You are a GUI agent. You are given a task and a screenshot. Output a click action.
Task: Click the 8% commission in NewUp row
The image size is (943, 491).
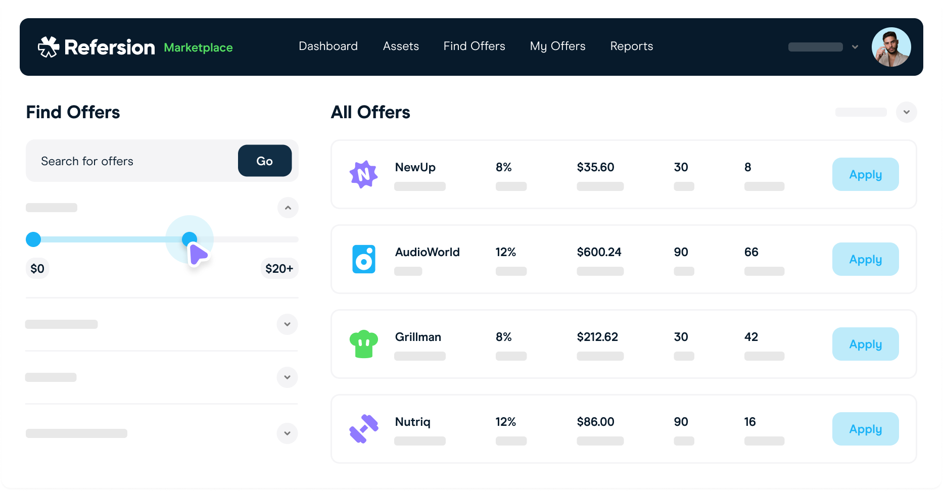(x=504, y=167)
